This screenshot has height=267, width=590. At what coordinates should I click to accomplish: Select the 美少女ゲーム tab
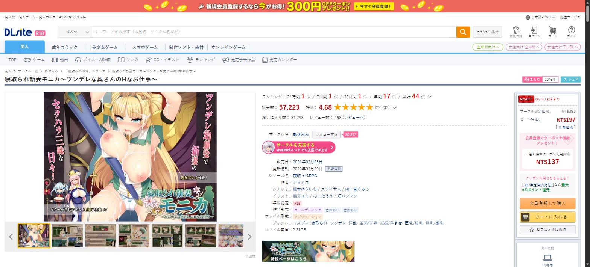coord(105,47)
